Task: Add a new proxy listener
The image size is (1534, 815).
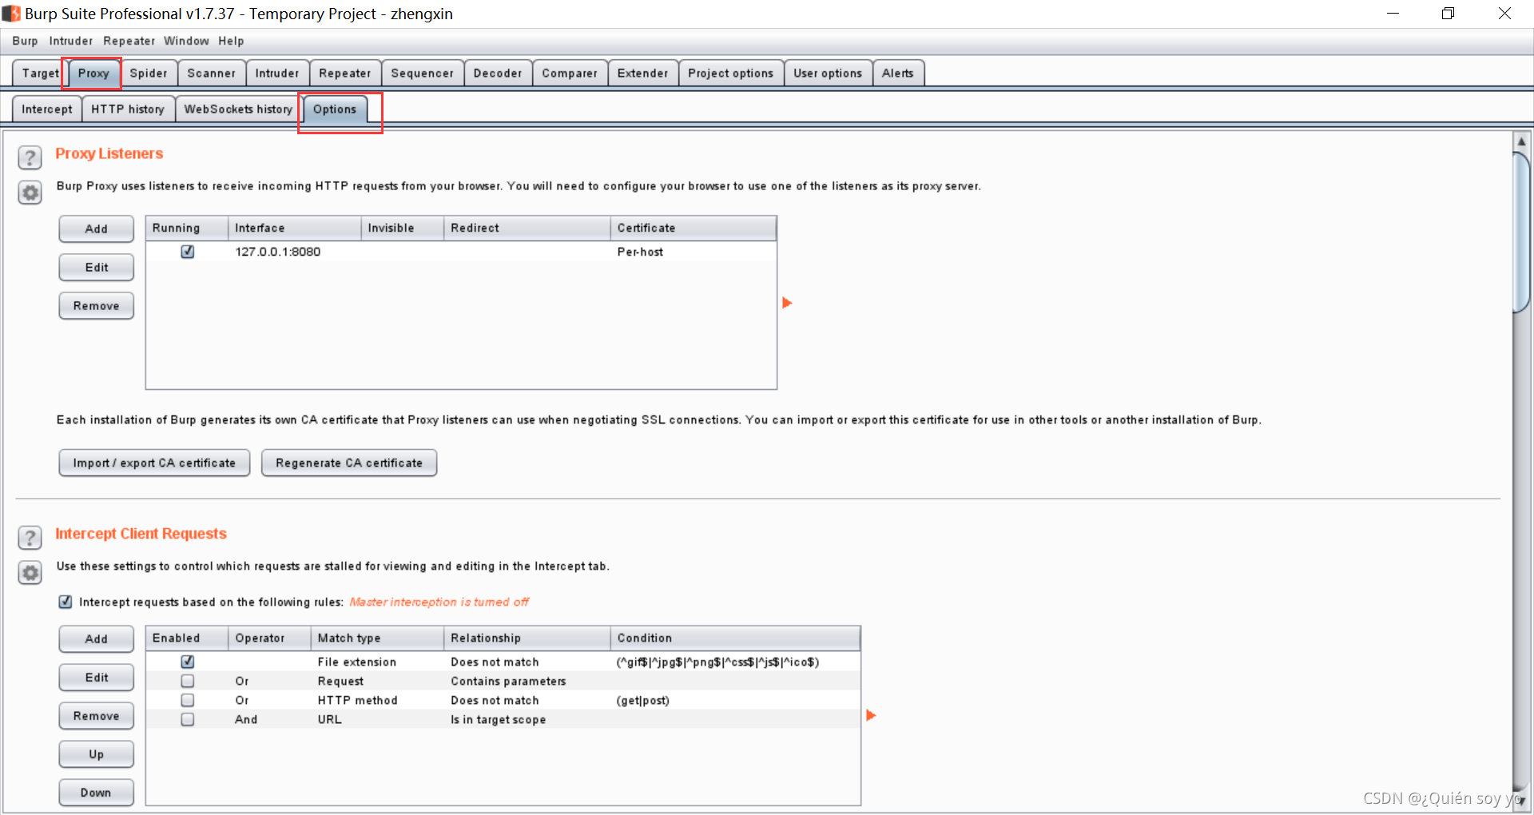Action: tap(97, 229)
